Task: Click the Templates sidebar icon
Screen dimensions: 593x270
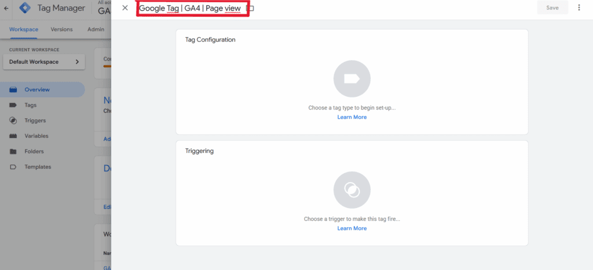Action: [13, 167]
